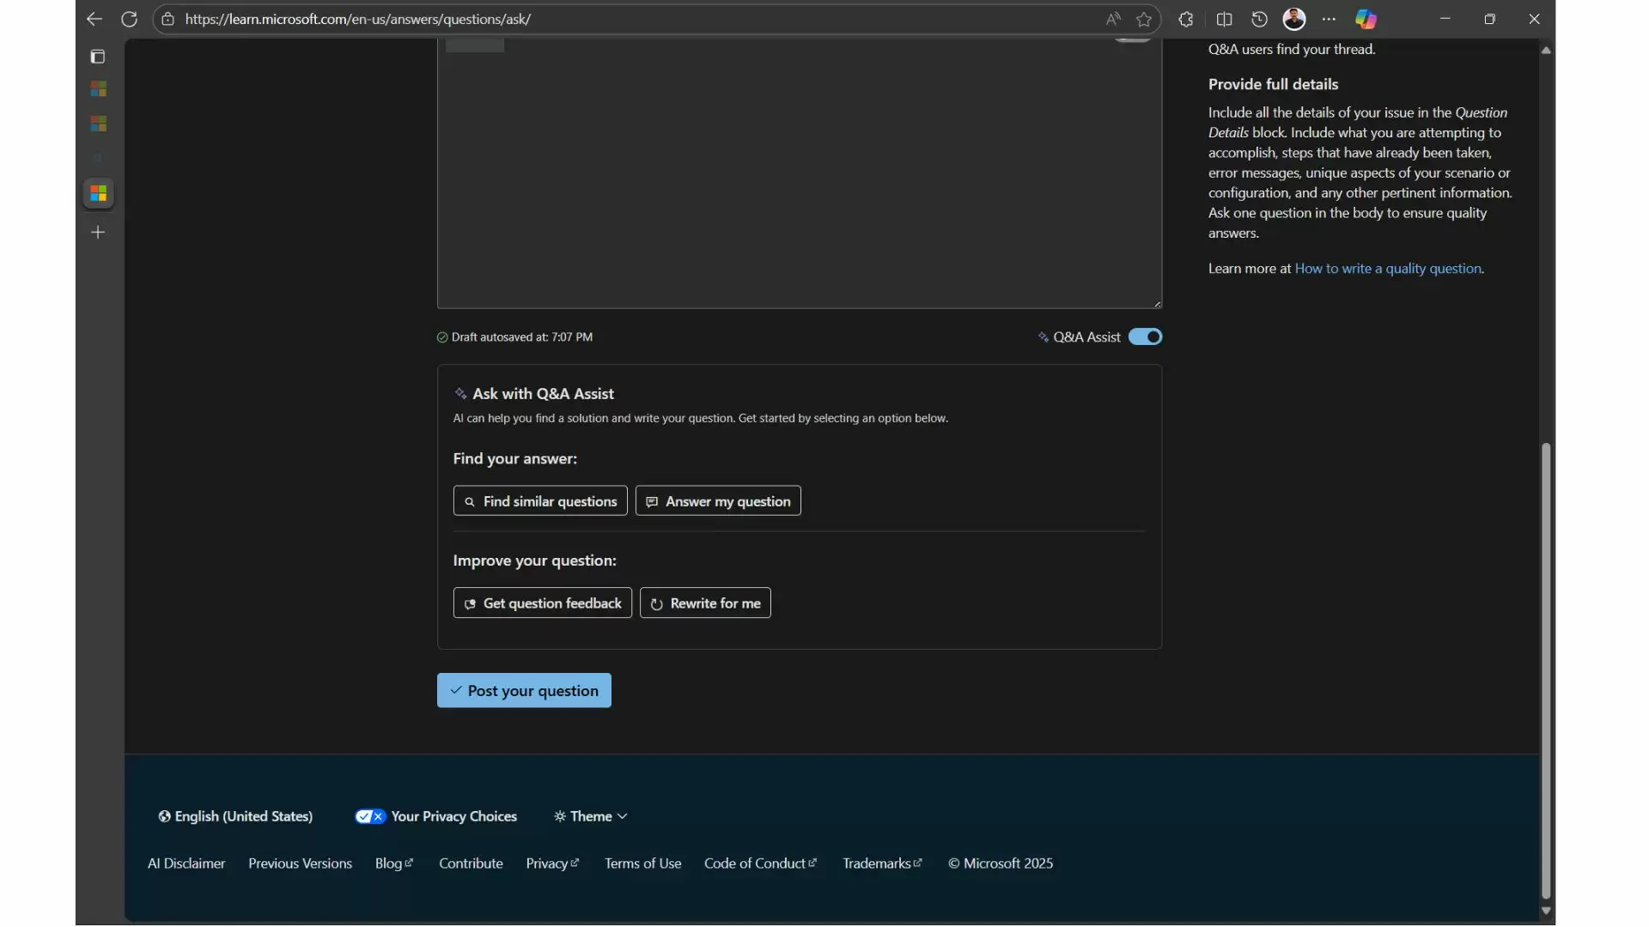Open Copilot sidebar icon
The height and width of the screenshot is (927, 1649).
[x=1366, y=19]
